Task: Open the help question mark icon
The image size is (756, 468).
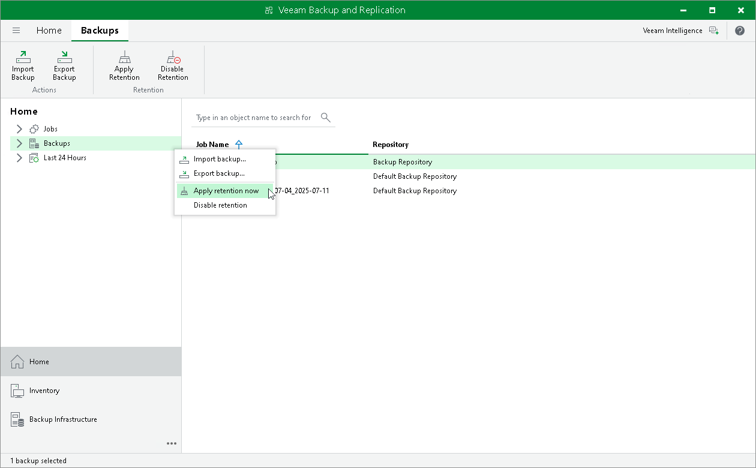Action: tap(740, 31)
